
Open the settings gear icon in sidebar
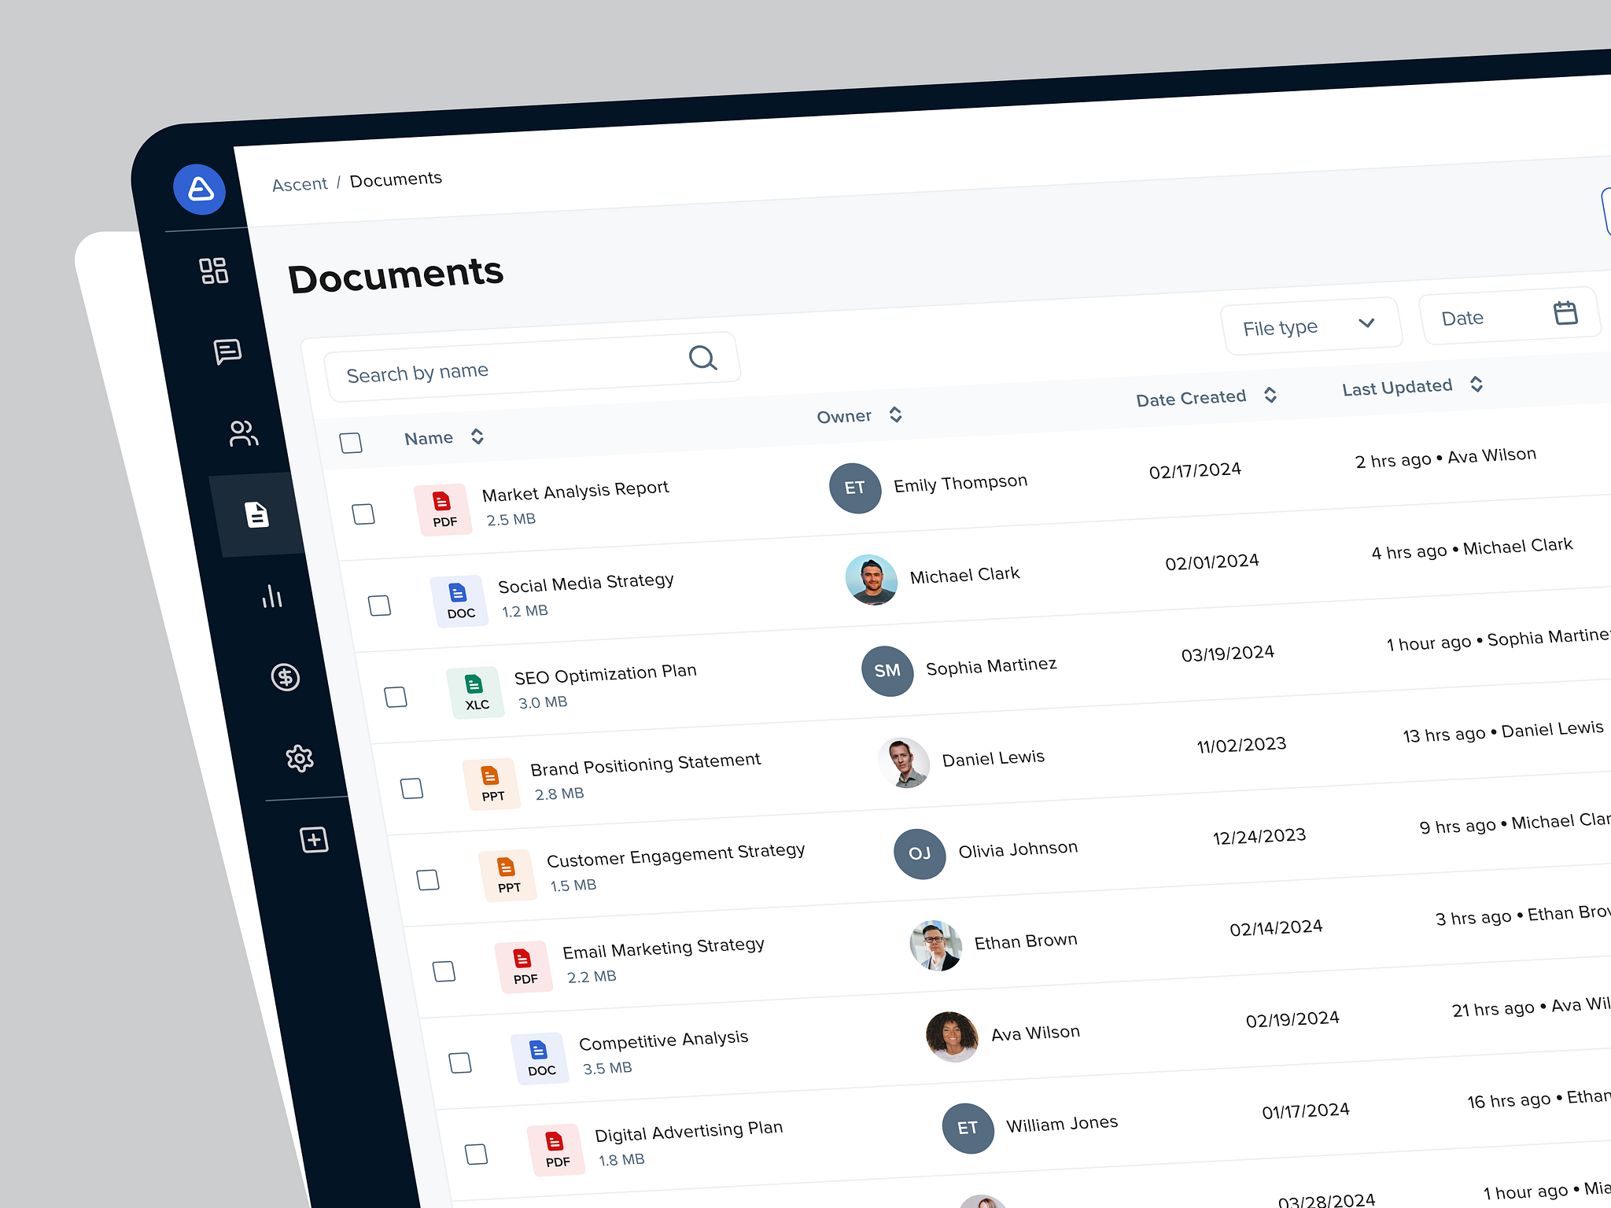300,757
